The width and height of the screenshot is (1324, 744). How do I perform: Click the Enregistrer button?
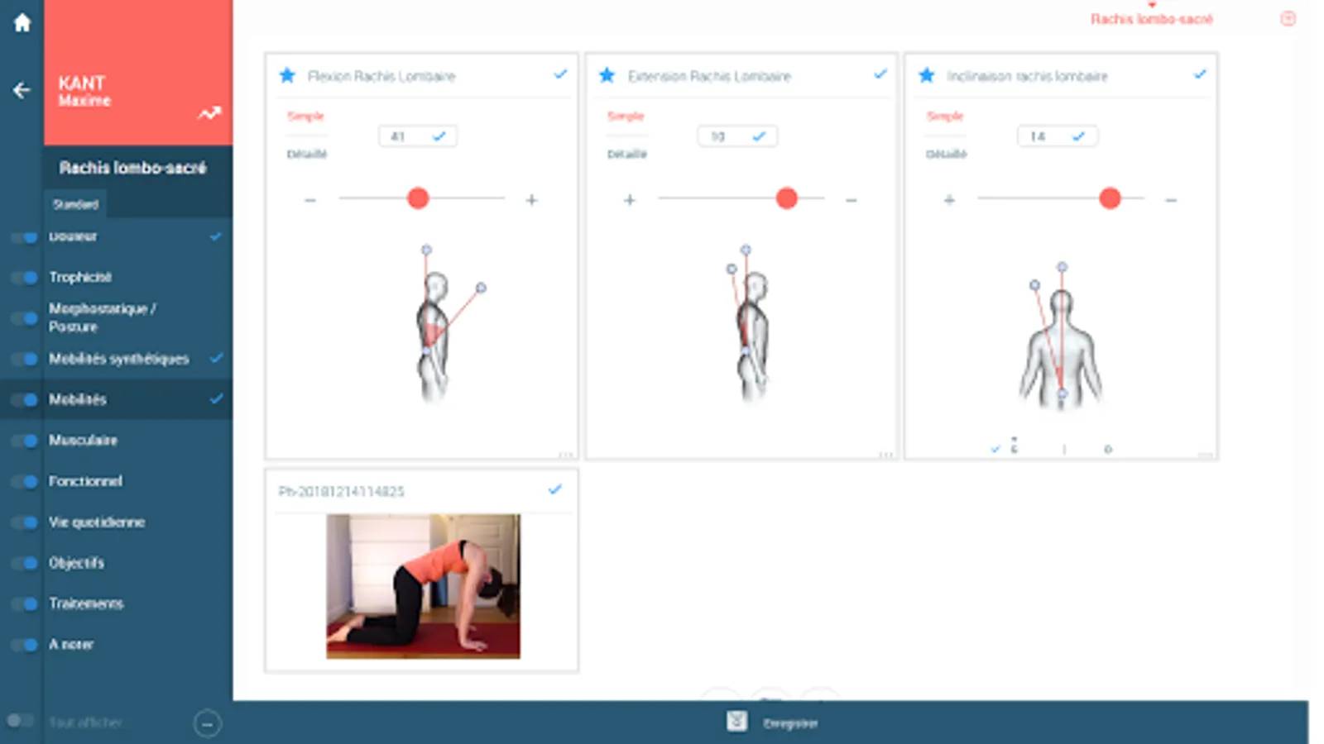789,722
